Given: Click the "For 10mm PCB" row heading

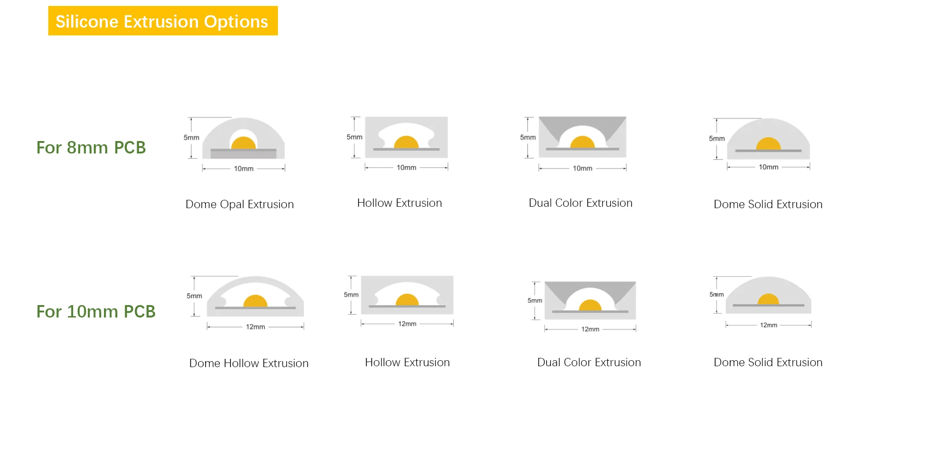Looking at the screenshot, I should (96, 312).
